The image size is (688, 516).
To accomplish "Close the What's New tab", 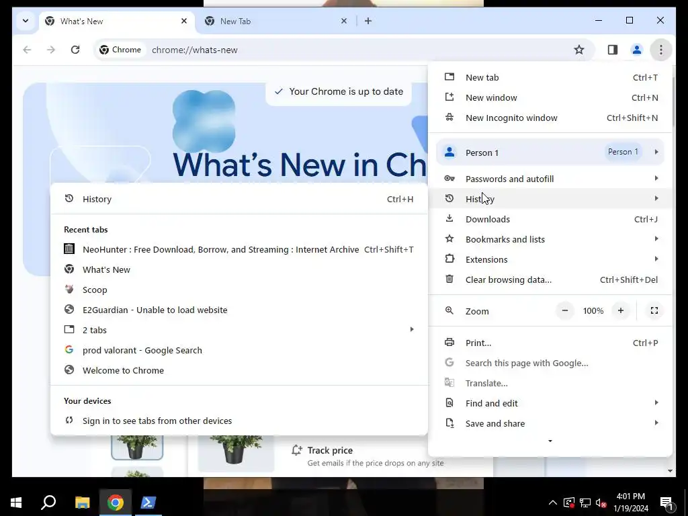I will (184, 21).
